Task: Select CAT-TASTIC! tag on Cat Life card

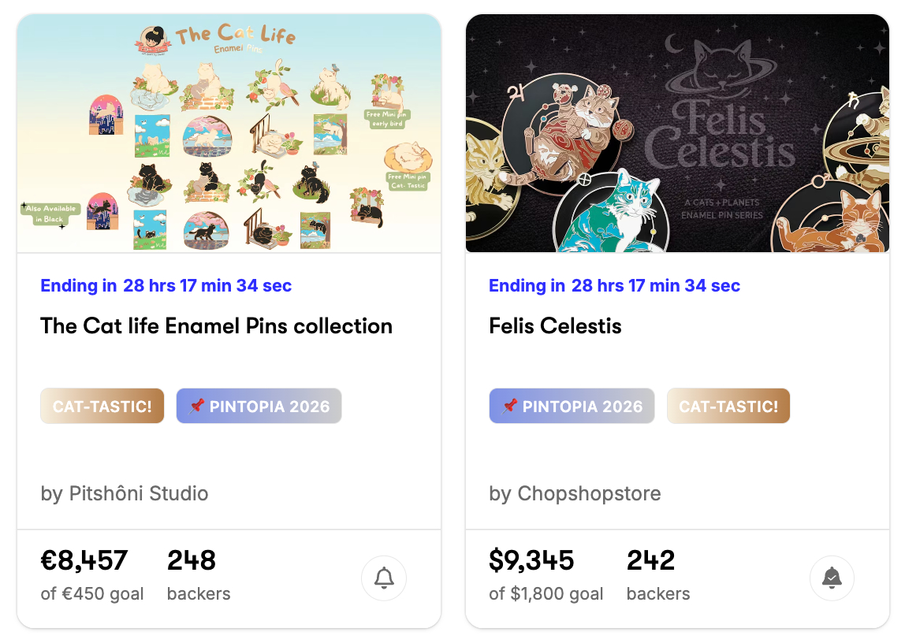Action: point(102,407)
